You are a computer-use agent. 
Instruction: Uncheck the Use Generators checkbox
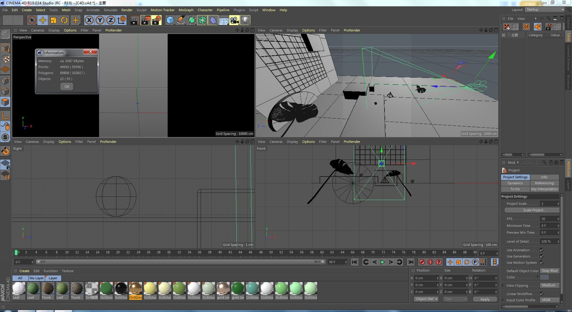click(x=542, y=256)
